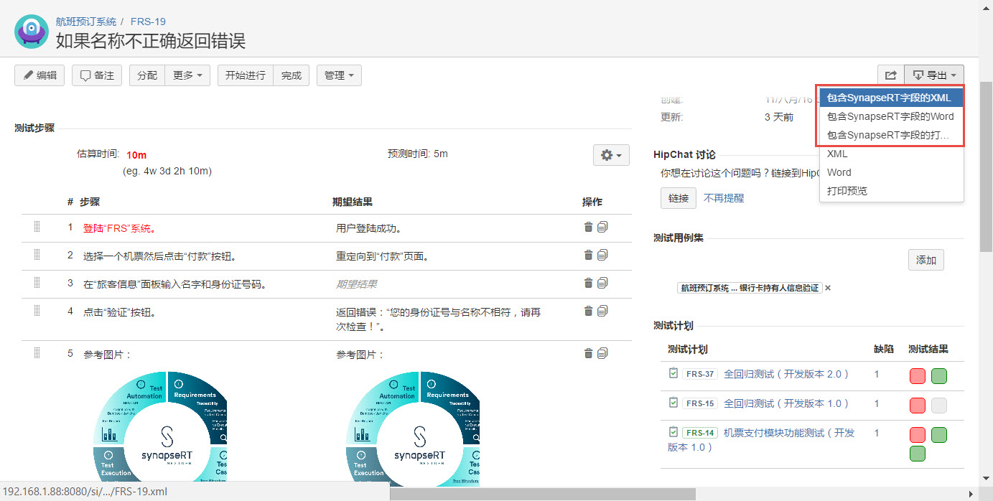Choose 打印预览 print preview option

pos(891,191)
